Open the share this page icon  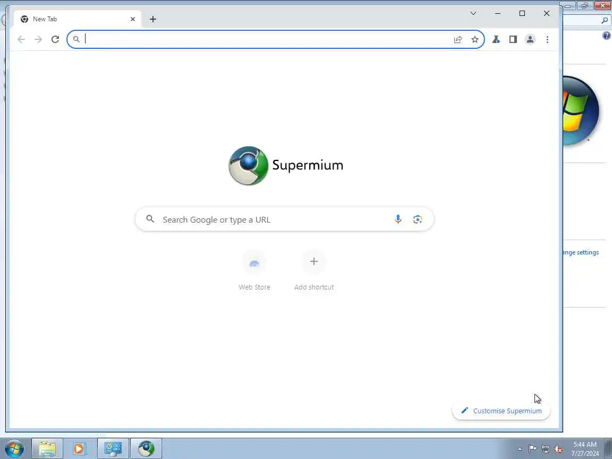[458, 39]
